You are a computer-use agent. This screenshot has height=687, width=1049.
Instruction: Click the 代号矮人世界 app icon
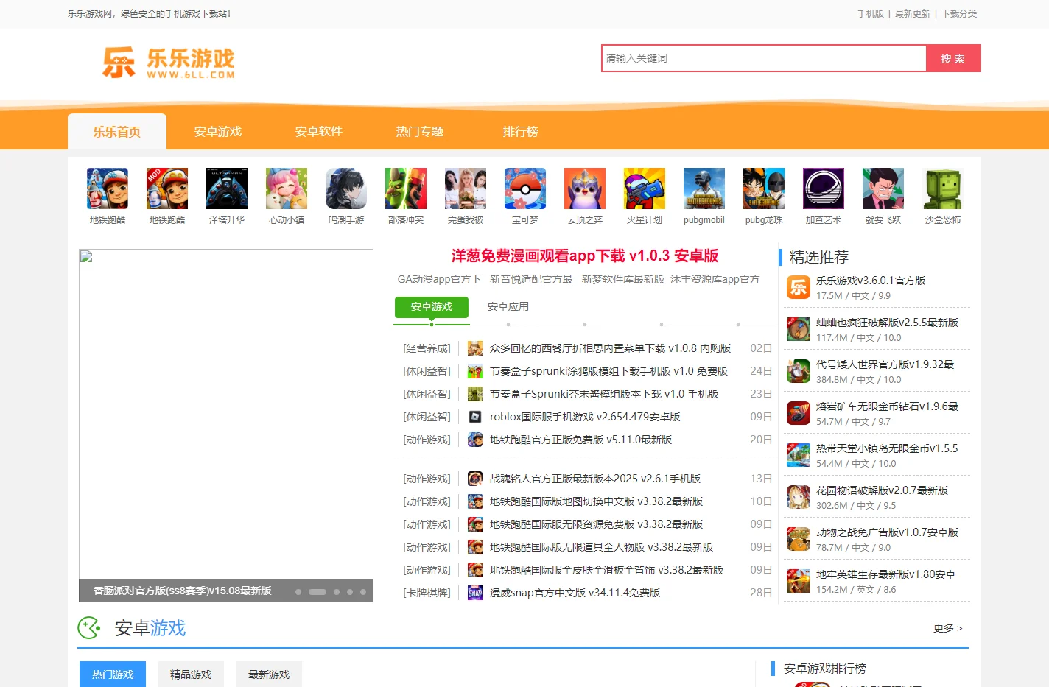coord(799,371)
